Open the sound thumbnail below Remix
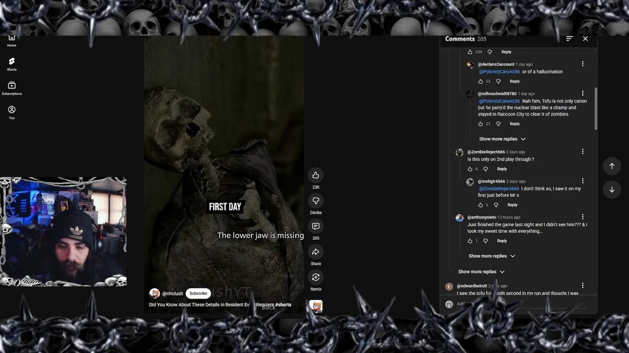The image size is (629, 353). [315, 306]
